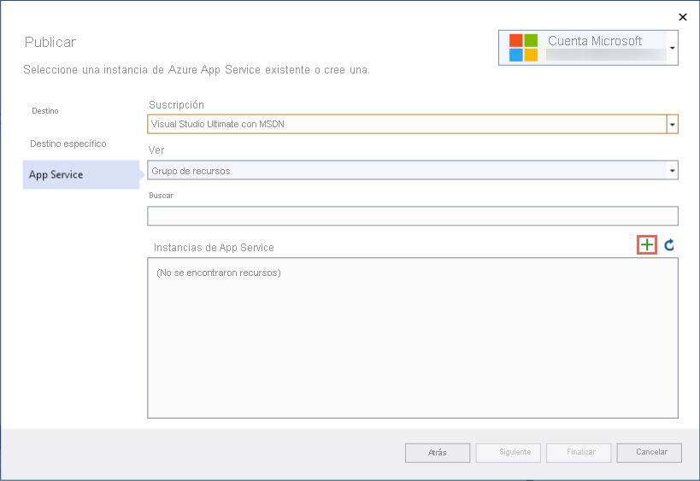
Task: Click the Ver label
Action: coord(156,150)
